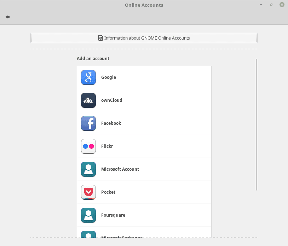Click the Microsoft Account avatar icon
The width and height of the screenshot is (288, 246).
tap(88, 169)
